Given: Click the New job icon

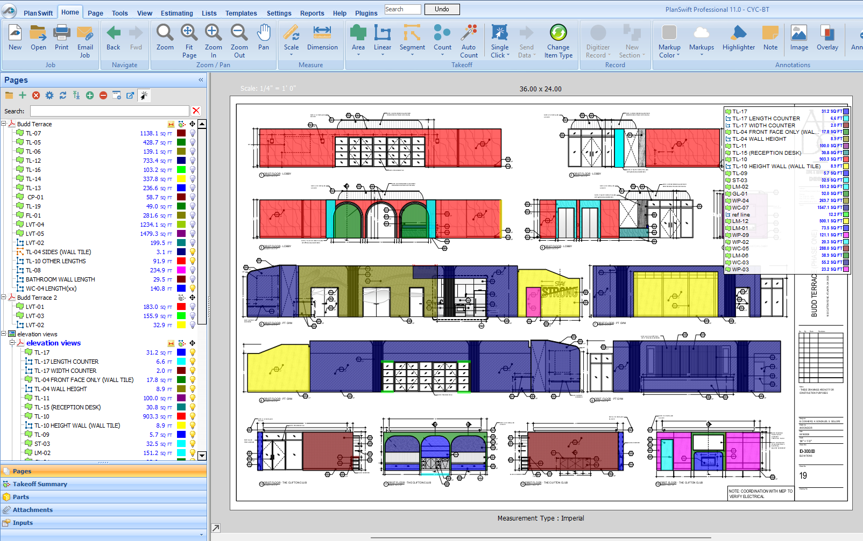Looking at the screenshot, I should click(15, 33).
